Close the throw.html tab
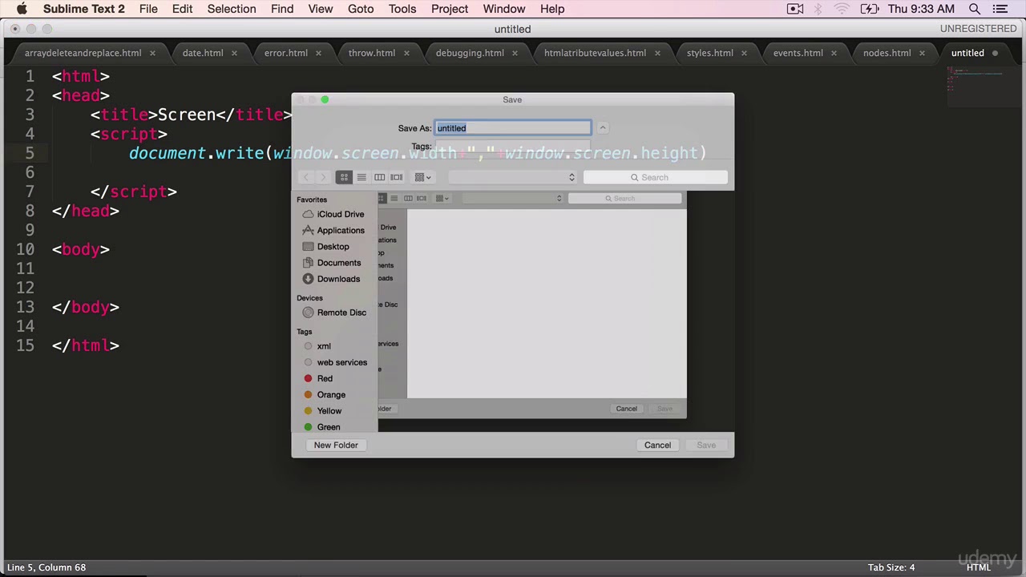Image resolution: width=1026 pixels, height=577 pixels. click(x=406, y=53)
